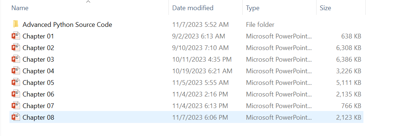406x136 pixels.
Task: Sort files by the Size column header
Action: click(326, 8)
